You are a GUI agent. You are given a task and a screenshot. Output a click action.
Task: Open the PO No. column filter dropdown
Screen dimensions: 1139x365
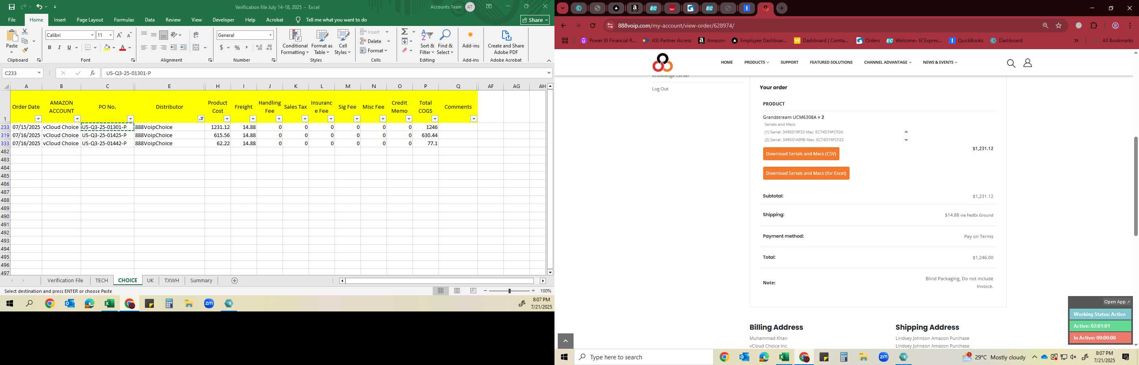pos(130,119)
